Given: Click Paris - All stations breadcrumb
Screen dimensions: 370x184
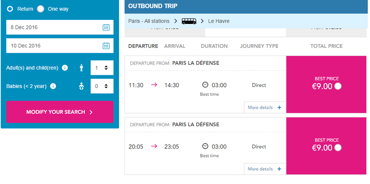Looking at the screenshot, I should (x=149, y=21).
